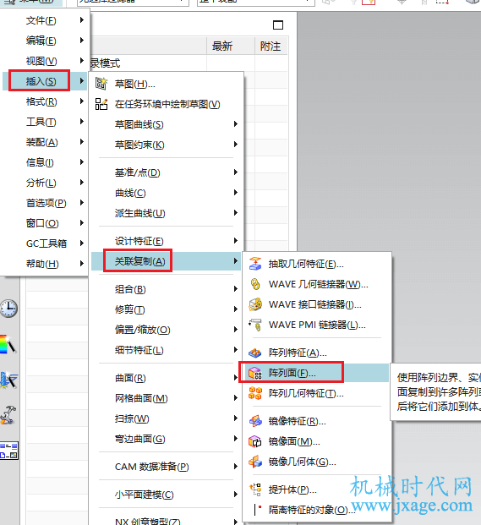The height and width of the screenshot is (525, 481).
Task: Click the sketch in task environment icon
Action: 101,104
